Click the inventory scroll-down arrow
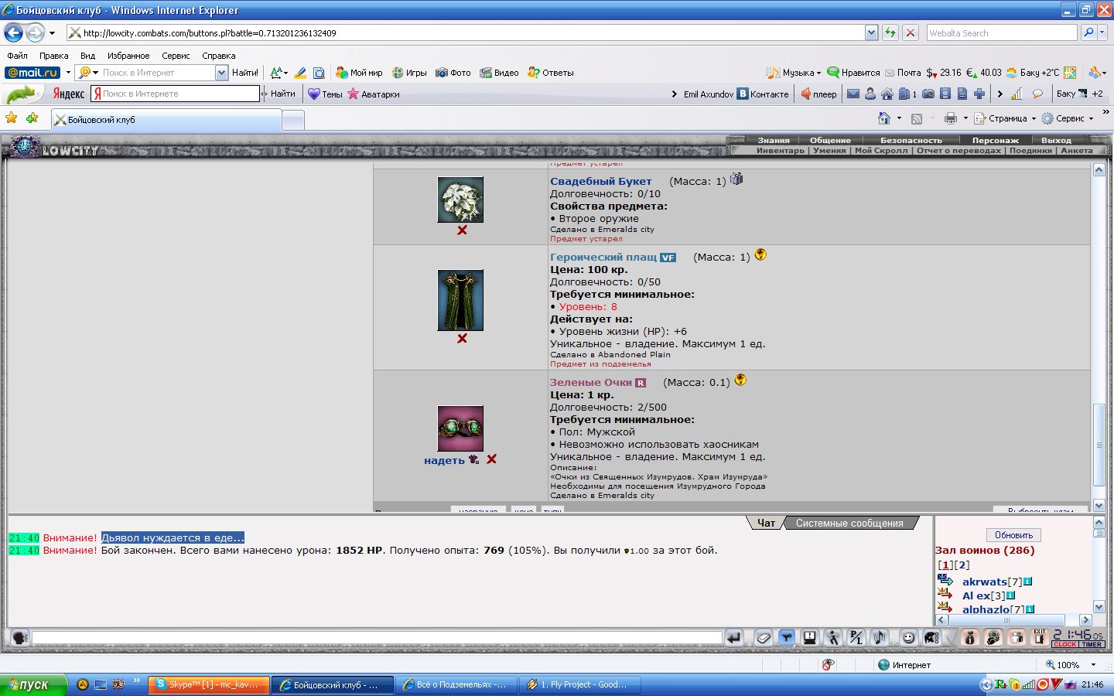This screenshot has width=1114, height=696. (x=1099, y=505)
